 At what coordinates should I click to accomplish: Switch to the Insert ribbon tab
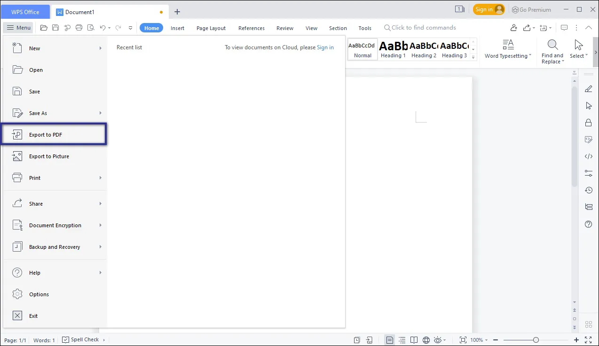coord(177,28)
